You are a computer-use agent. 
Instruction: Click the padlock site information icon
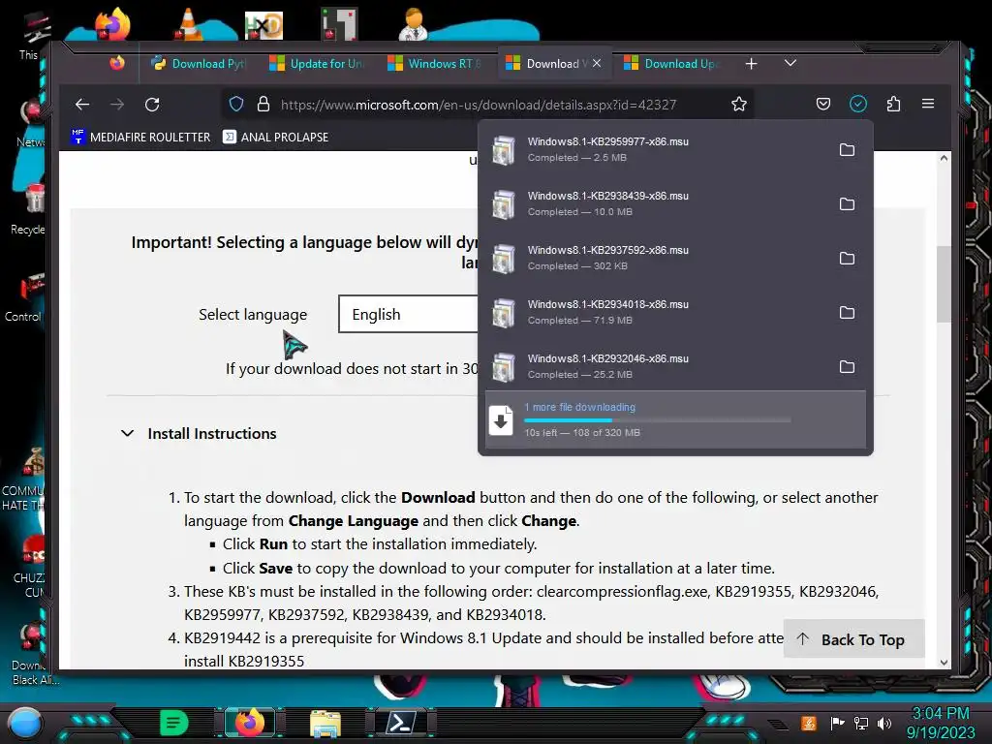click(263, 104)
